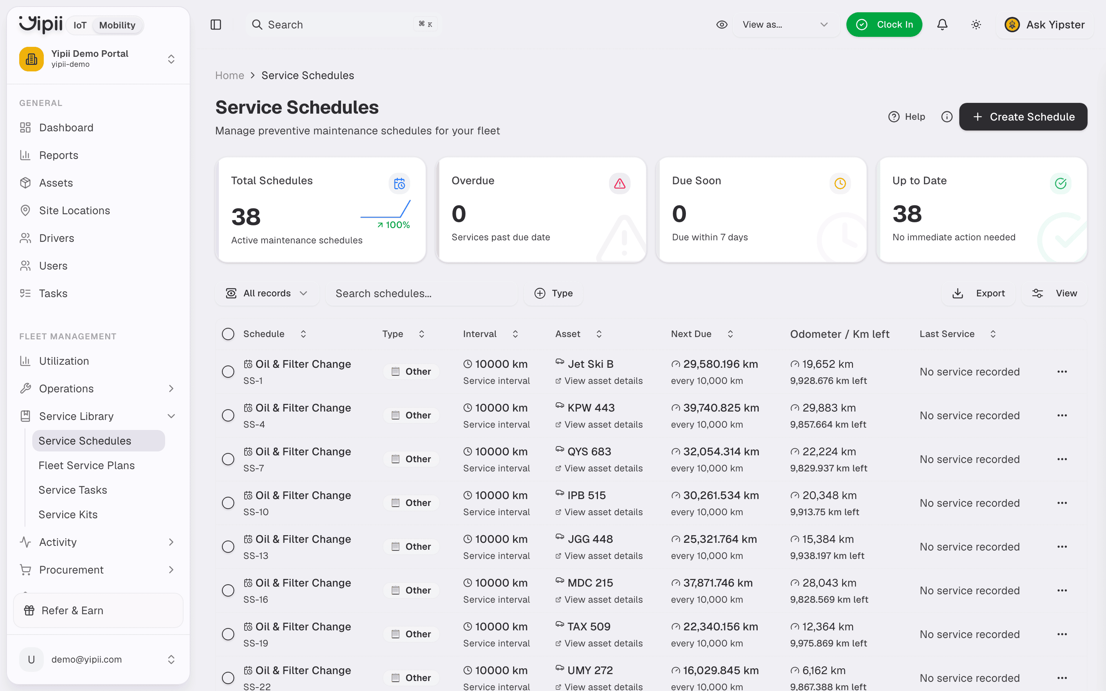Open row actions menu for SS-10

[1062, 503]
